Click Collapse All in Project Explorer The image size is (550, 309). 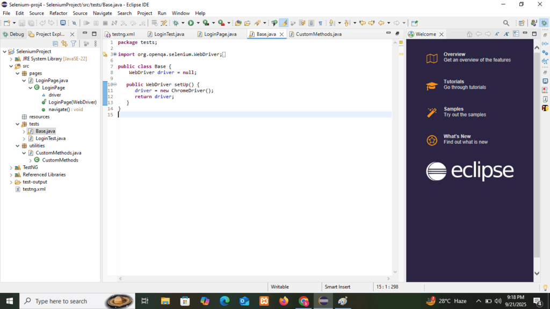pos(55,43)
